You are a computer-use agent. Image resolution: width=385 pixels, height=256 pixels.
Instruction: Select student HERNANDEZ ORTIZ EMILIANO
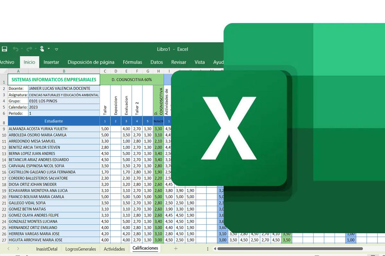coord(54,228)
